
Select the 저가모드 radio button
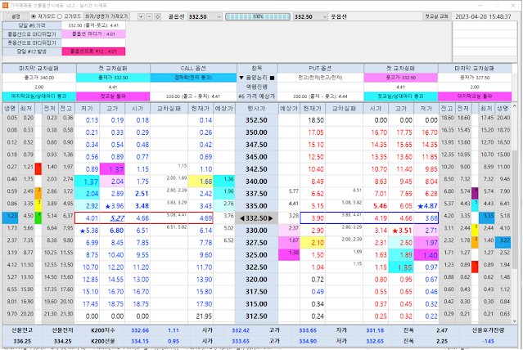pos(34,16)
